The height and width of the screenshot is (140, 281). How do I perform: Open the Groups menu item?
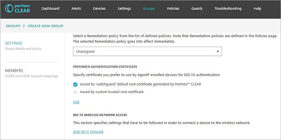point(149,9)
